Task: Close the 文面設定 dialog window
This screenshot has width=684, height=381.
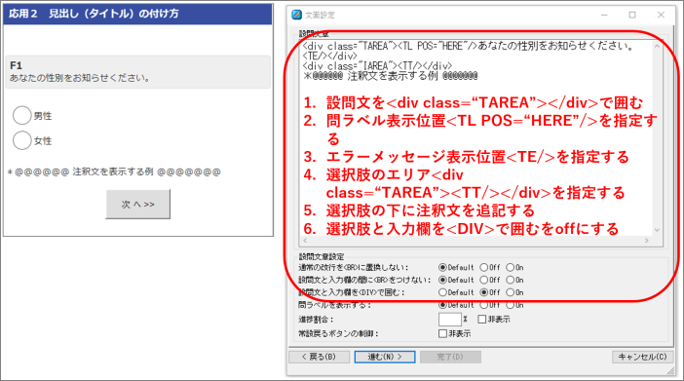Action: pyautogui.click(x=661, y=15)
